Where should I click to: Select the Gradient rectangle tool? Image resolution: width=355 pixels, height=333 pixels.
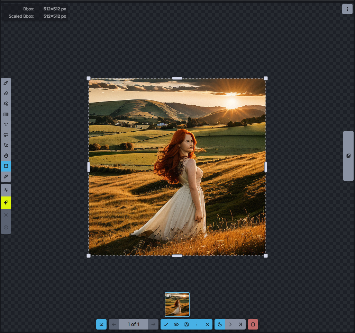(6, 114)
